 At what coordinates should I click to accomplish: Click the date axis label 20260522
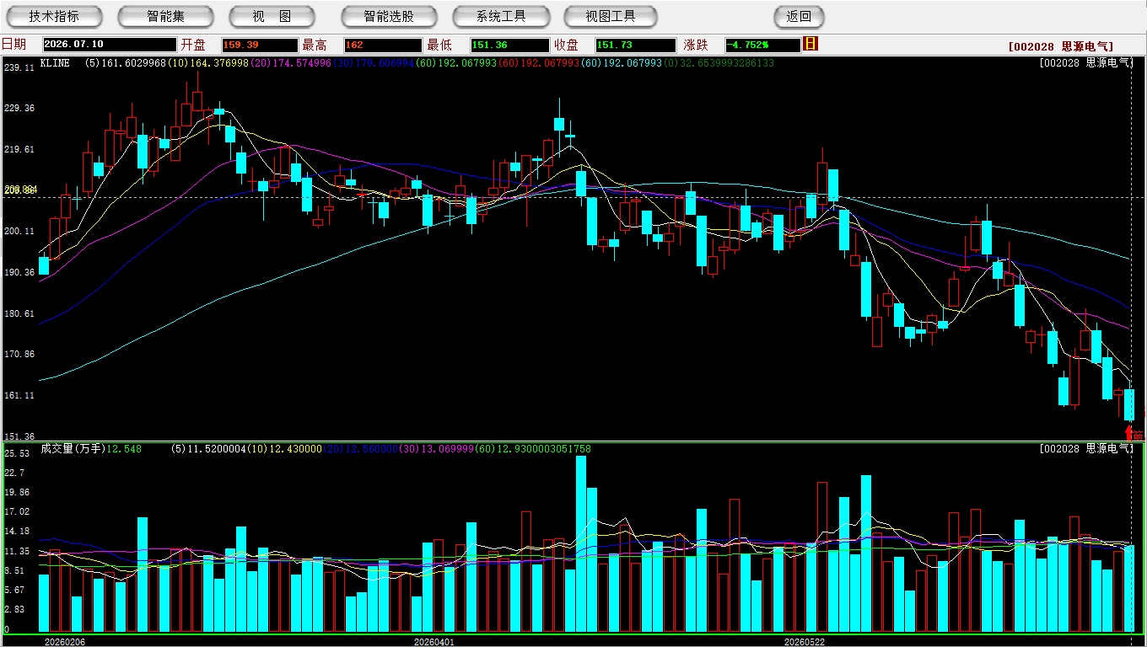click(805, 642)
